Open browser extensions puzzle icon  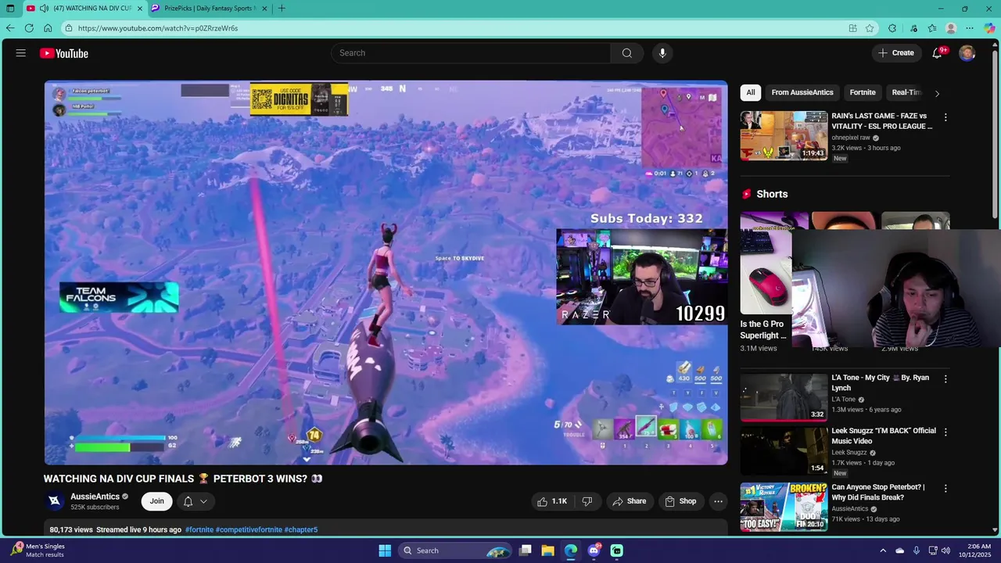pos(892,28)
